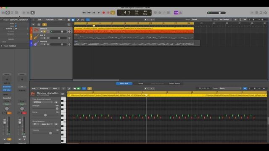The height and width of the screenshot is (151, 269).
Task: Click the Time Quantize Q button
Action: [56, 102]
